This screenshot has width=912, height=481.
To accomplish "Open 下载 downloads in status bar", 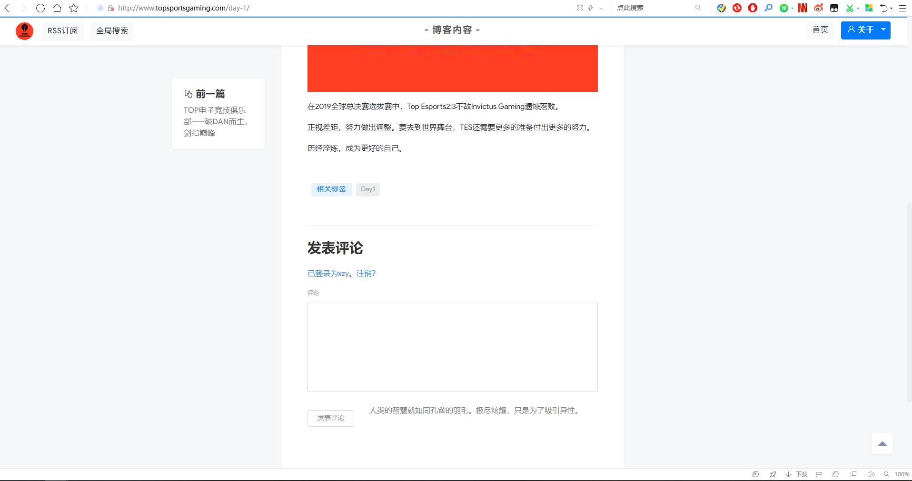I will pos(796,474).
